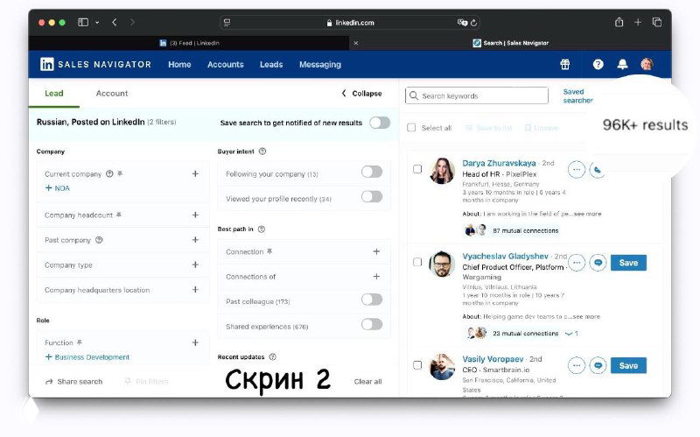Image resolution: width=700 pixels, height=437 pixels.
Task: Open Accounts in the navigation bar
Action: [x=226, y=64]
